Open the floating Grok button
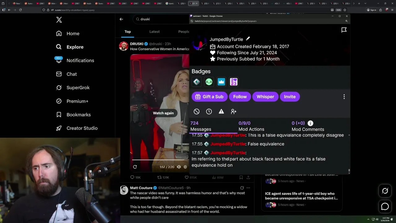 pos(385,191)
